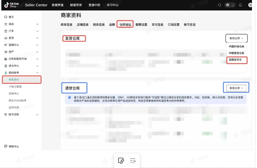
Task: Open 帮助中心 link
Action: coord(14,146)
